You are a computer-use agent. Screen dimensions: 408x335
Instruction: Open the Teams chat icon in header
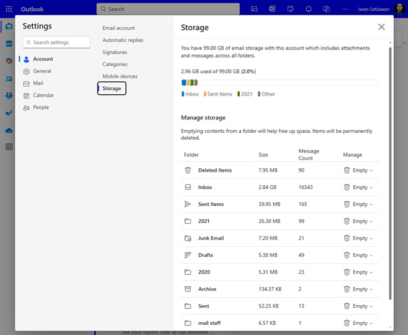255,9
